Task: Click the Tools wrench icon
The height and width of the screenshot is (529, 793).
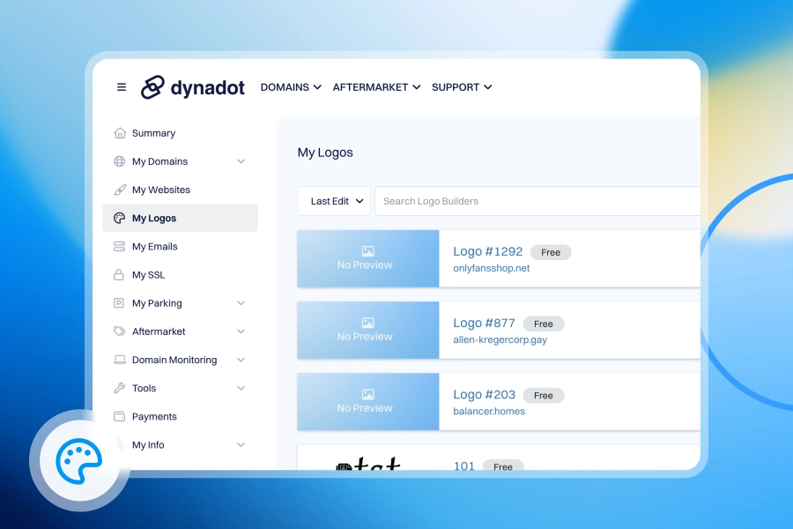Action: pos(120,388)
